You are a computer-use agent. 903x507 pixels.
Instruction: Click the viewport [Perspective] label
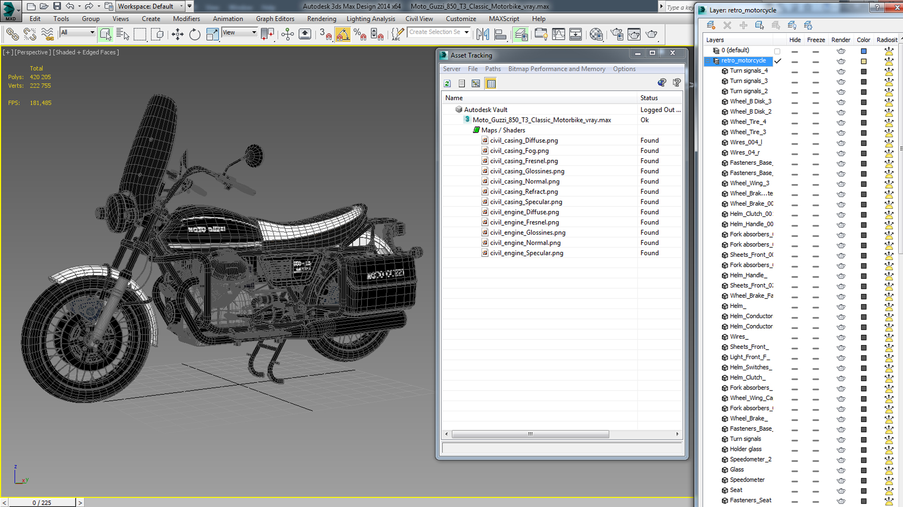pos(32,52)
